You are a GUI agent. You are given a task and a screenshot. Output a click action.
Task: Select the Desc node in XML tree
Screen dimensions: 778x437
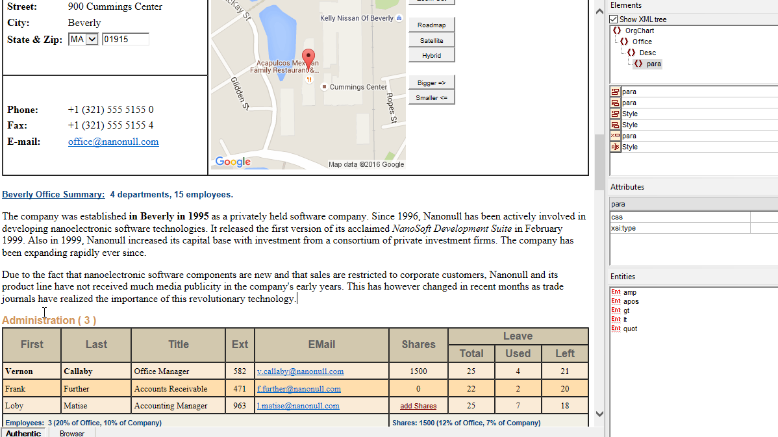[x=647, y=53]
